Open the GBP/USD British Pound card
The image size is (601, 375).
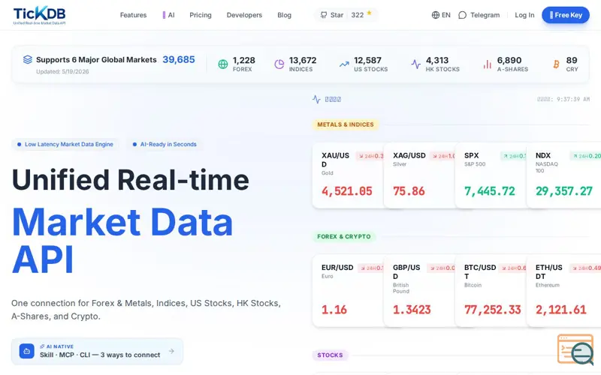click(x=419, y=291)
